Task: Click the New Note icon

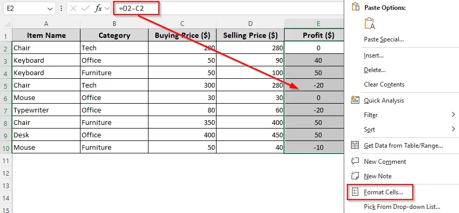Action: 355,176
